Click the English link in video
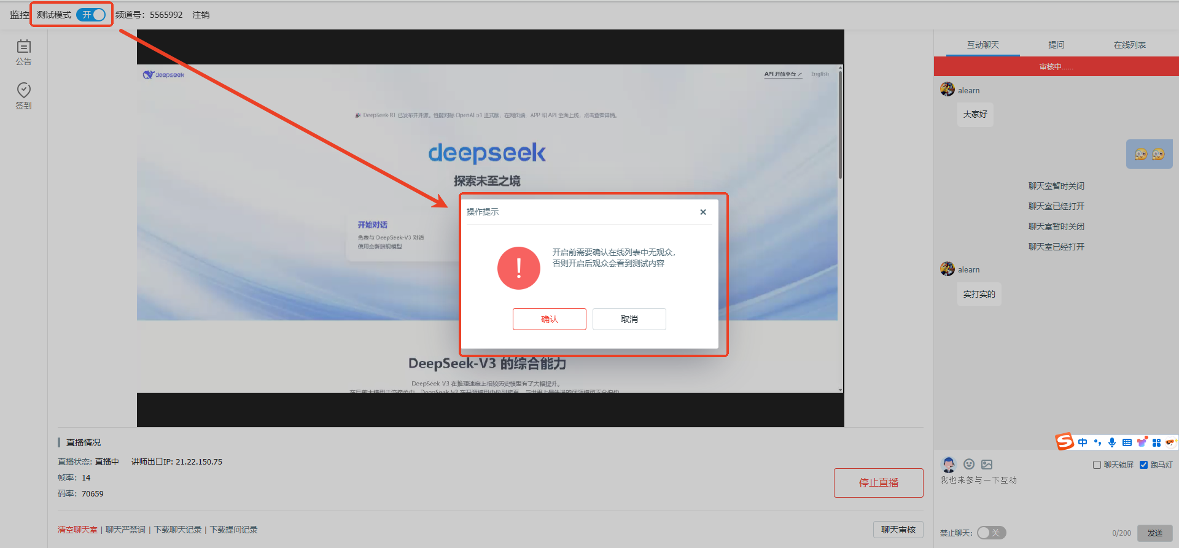This screenshot has width=1179, height=548. (820, 74)
